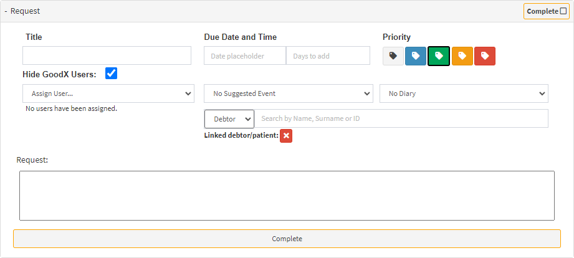Pick the orange priority tag

pyautogui.click(x=462, y=56)
